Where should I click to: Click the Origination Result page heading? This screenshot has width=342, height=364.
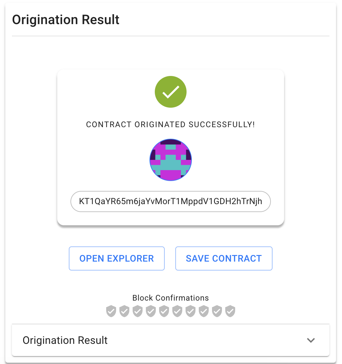(66, 20)
